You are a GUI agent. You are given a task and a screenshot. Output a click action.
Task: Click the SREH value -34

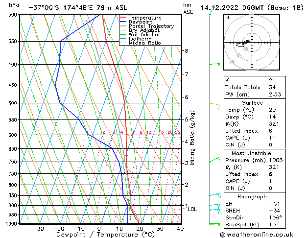[x=274, y=211]
